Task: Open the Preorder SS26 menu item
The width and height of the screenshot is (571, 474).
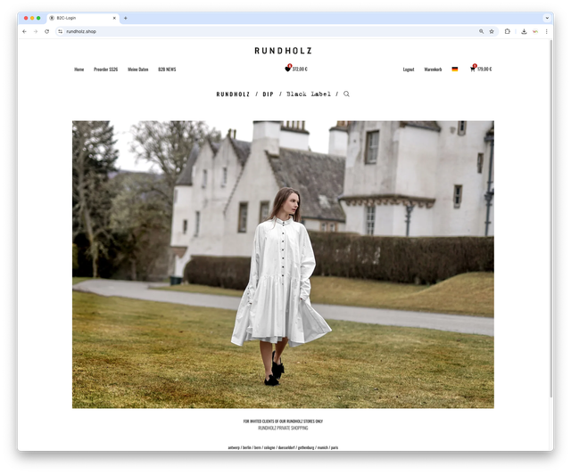Action: click(106, 69)
